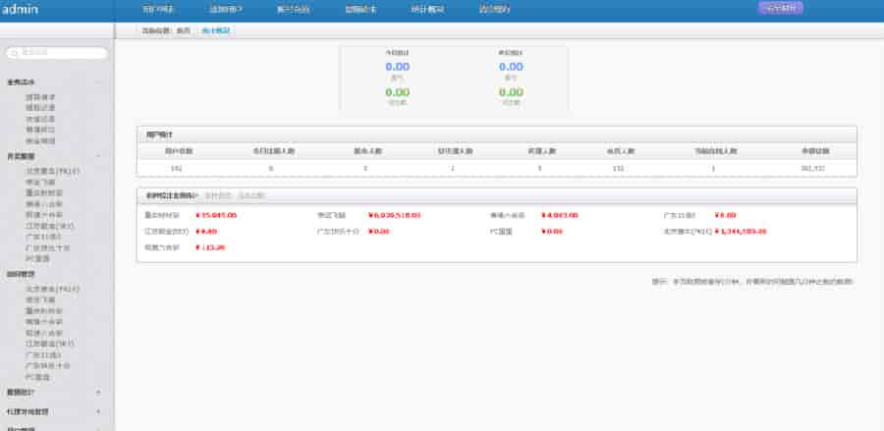Go to 首页 in the breadcrumb bar
This screenshot has height=431, width=884.
183,30
